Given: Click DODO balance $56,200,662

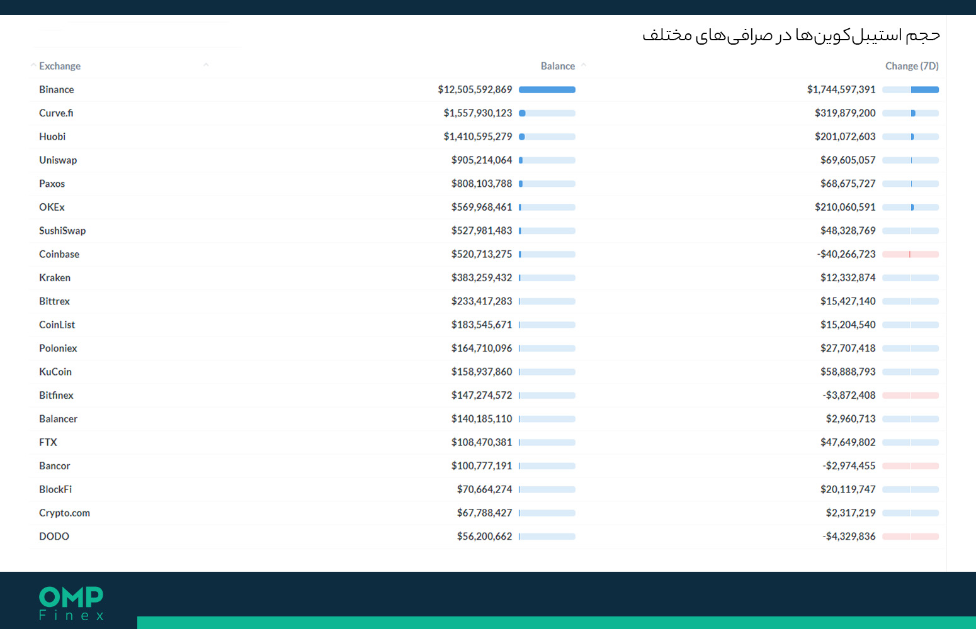Looking at the screenshot, I should click(x=484, y=537).
